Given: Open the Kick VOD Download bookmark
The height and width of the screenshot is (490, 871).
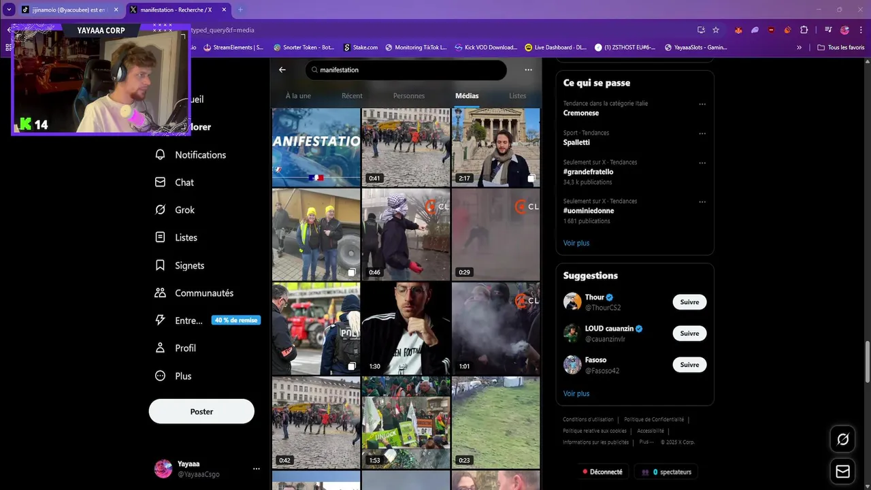Looking at the screenshot, I should pyautogui.click(x=486, y=48).
